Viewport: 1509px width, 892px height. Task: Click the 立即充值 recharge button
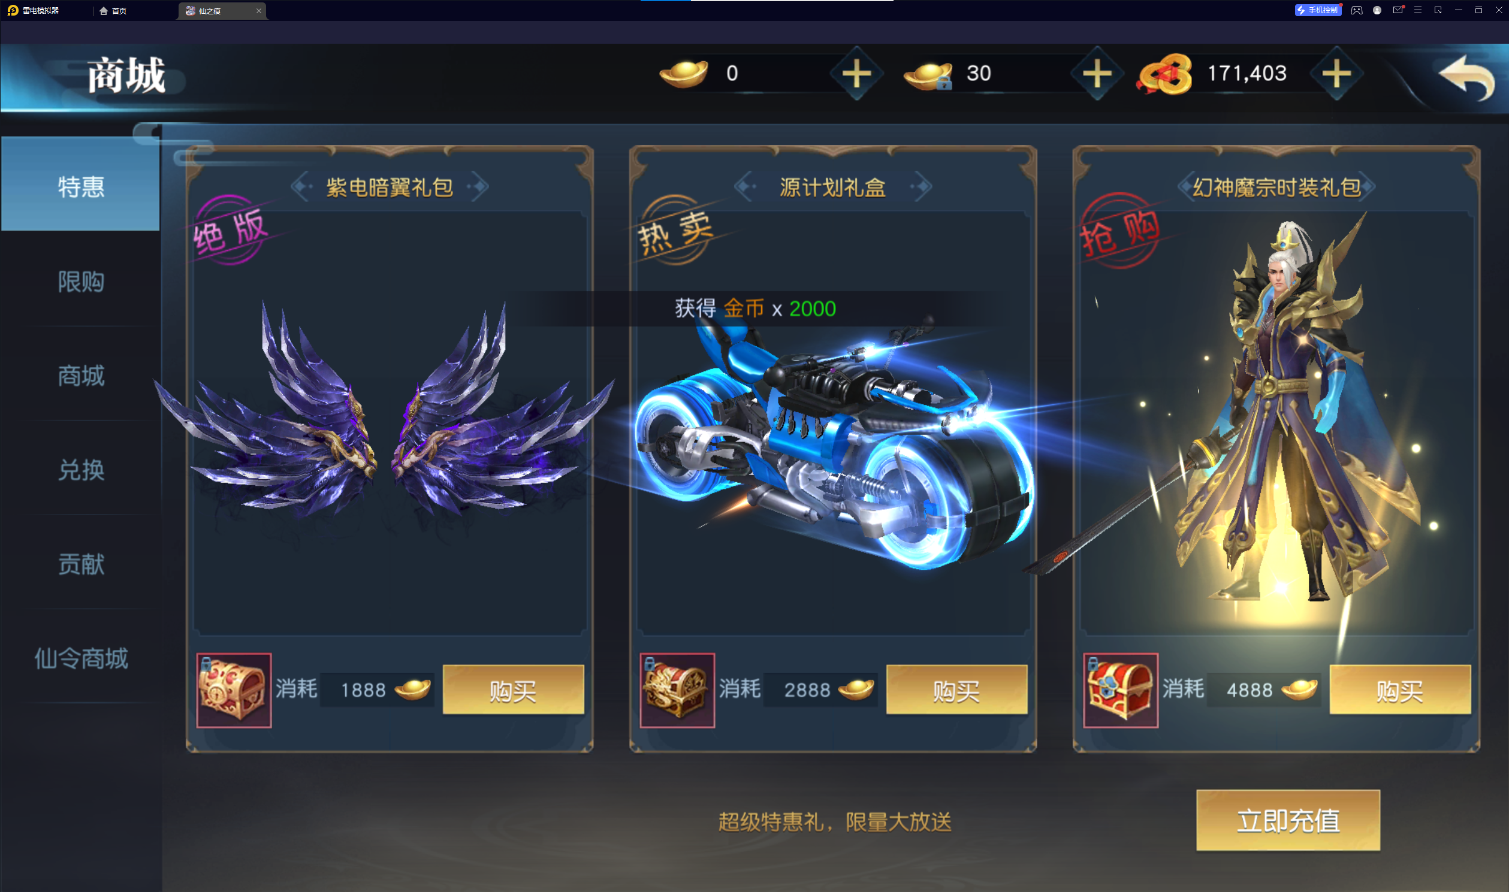point(1288,820)
